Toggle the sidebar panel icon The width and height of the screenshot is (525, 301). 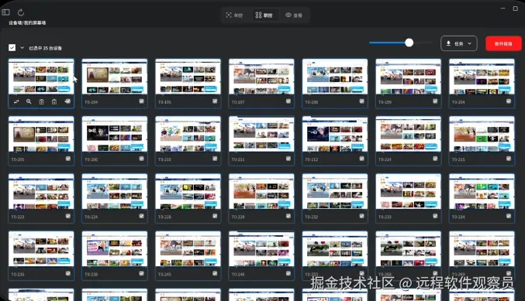tap(5, 12)
